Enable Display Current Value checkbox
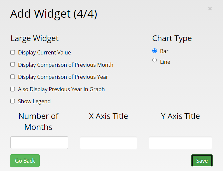Image resolution: width=223 pixels, height=171 pixels. point(13,52)
